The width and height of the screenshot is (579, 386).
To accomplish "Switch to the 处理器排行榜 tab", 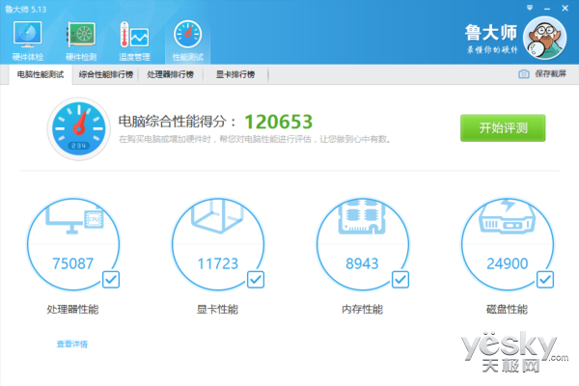I will click(x=170, y=74).
